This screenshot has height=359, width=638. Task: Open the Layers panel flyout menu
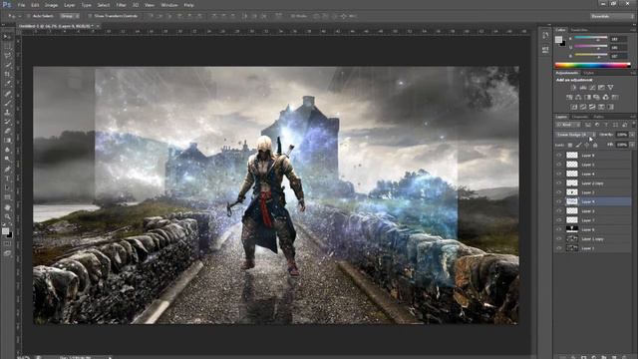633,117
